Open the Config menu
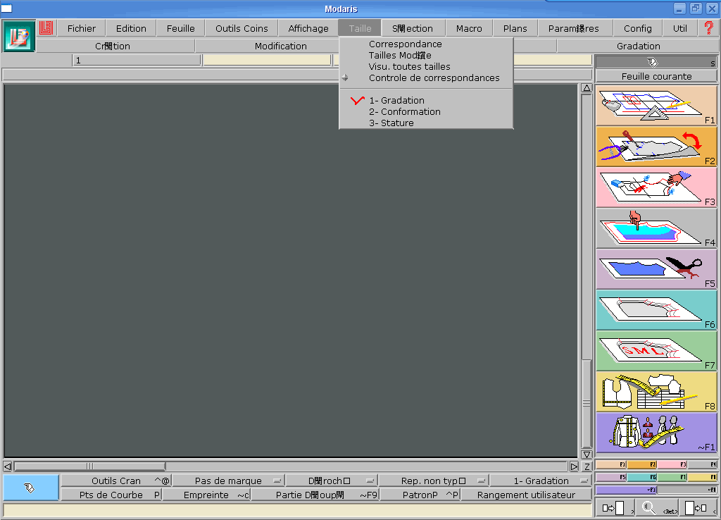Viewport: 721px width, 520px height. tap(638, 28)
